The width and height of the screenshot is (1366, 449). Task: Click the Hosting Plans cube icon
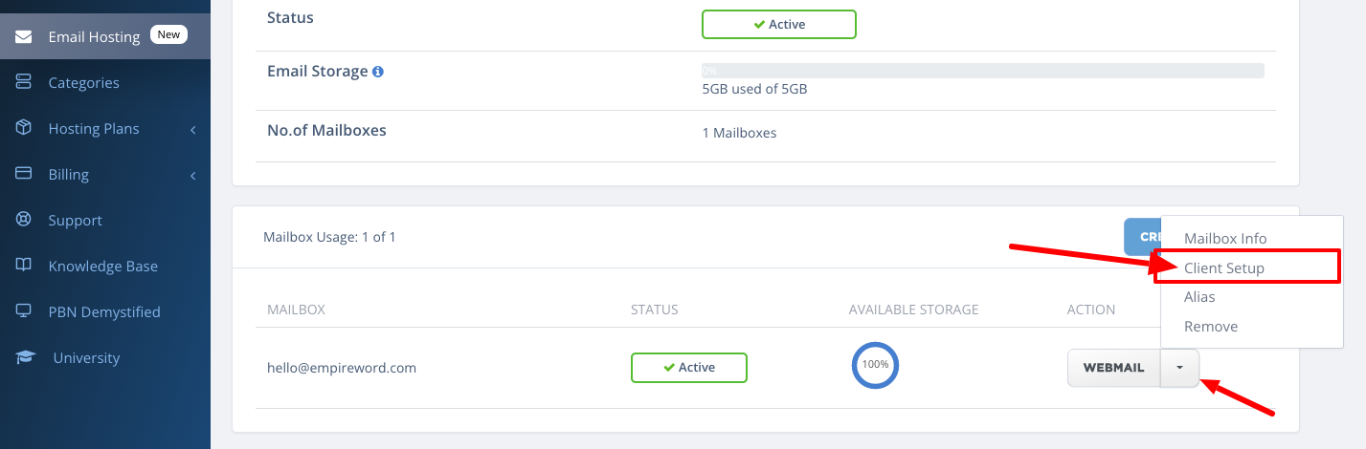25,128
